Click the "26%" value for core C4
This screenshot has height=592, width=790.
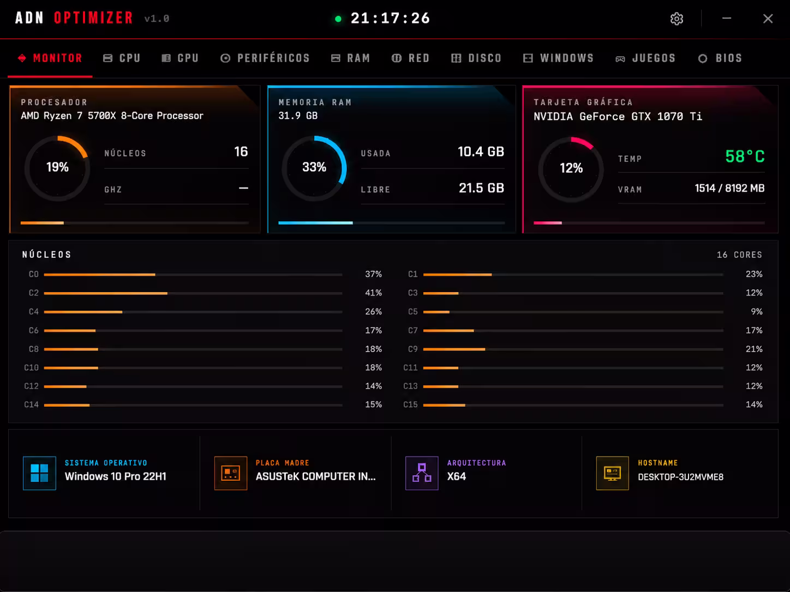[x=373, y=312]
